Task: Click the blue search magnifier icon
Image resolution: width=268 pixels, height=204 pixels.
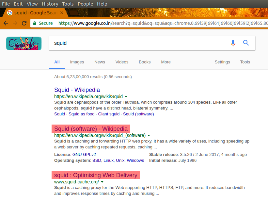Action: (x=246, y=42)
